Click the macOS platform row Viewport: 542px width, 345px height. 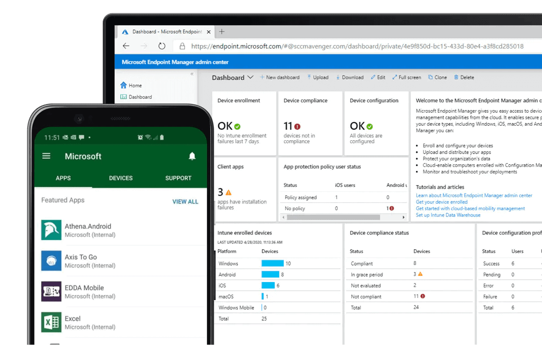tap(278, 296)
